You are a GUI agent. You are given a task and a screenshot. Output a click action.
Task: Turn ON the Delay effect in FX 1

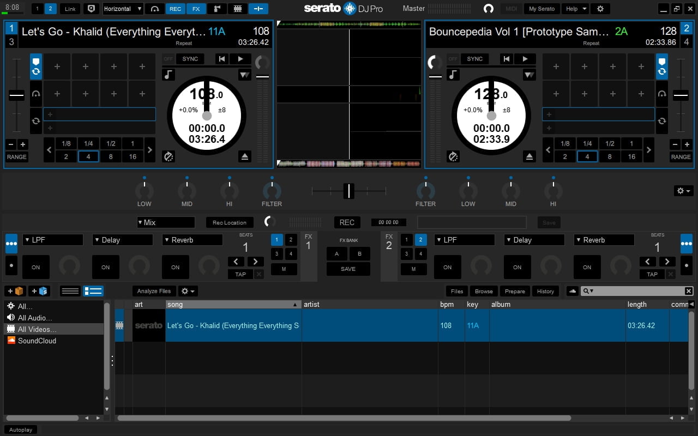(x=105, y=267)
